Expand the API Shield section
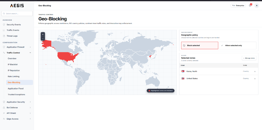 tap(30, 113)
